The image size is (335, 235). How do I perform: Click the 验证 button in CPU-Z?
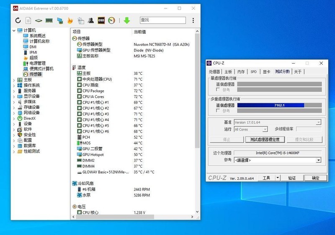tap(292, 178)
